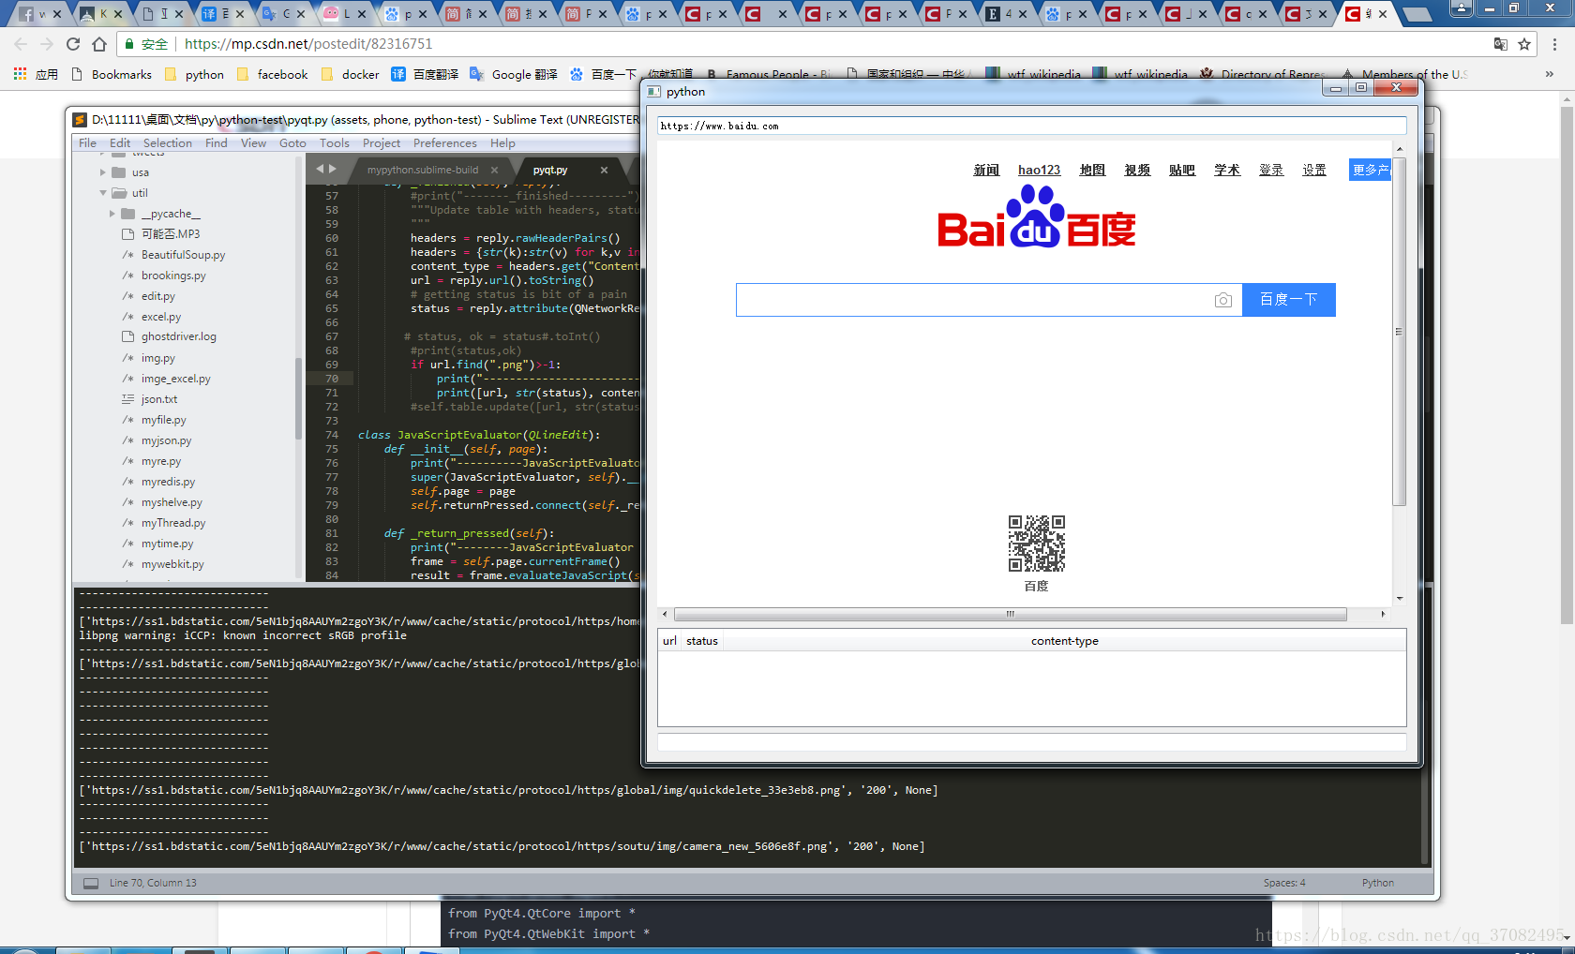Screen dimensions: 1575x954
Task: Open myThread.py in sidebar
Action: click(173, 523)
